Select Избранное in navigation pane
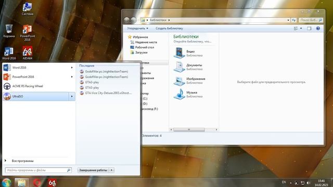The image size is (333, 187). [x=138, y=37]
